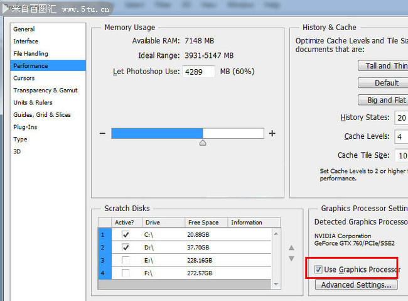Move scratch disk down with down arrow
Screen dimensions: 408x301
(291, 258)
